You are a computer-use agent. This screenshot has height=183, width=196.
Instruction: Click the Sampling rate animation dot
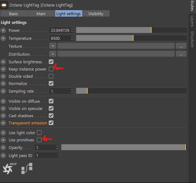(x=3, y=91)
